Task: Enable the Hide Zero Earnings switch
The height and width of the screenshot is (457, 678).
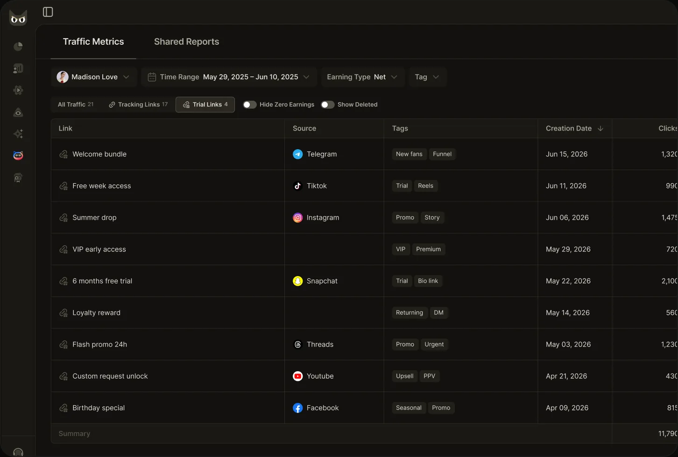Action: [x=250, y=104]
